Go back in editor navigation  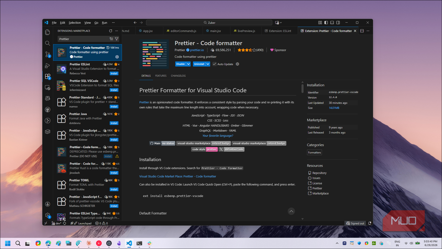point(135,23)
